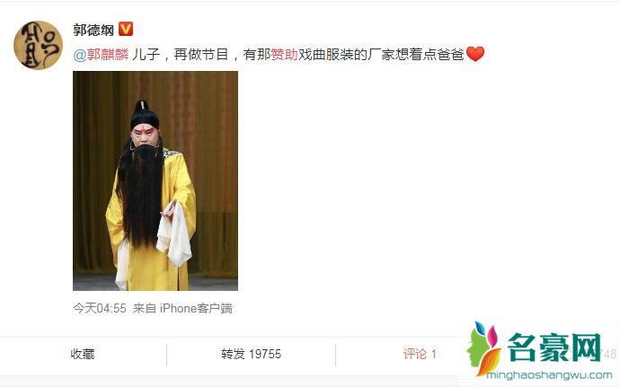Click the post text 戏曲服装的厂家想着点爸爸
The image size is (620, 387).
pos(381,55)
